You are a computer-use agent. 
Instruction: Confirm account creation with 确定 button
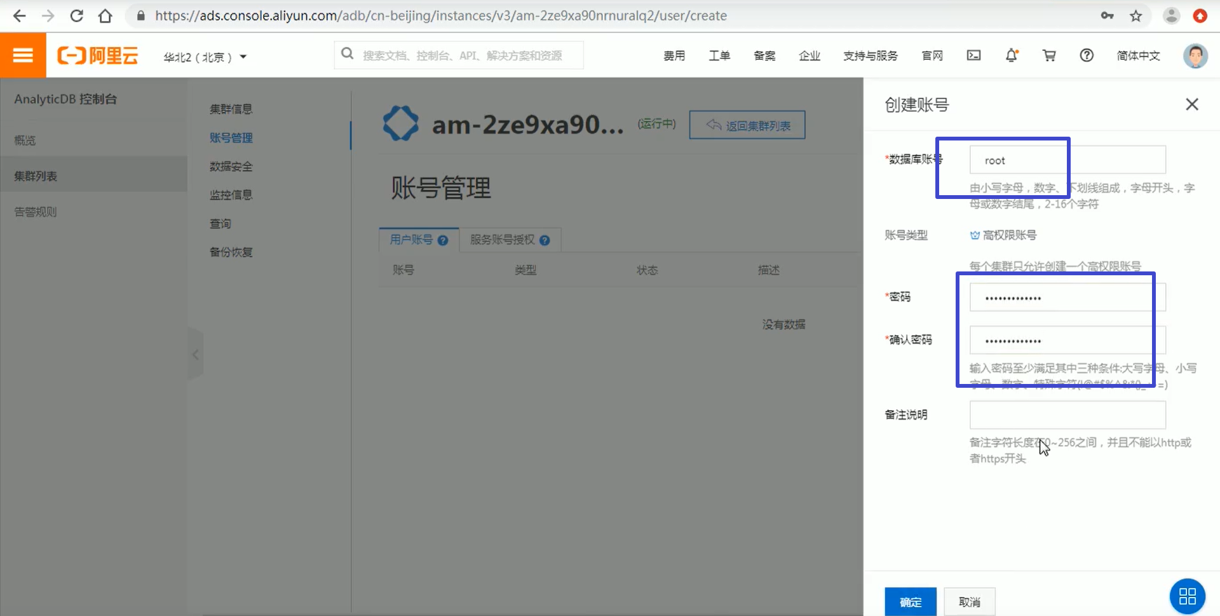pyautogui.click(x=910, y=601)
